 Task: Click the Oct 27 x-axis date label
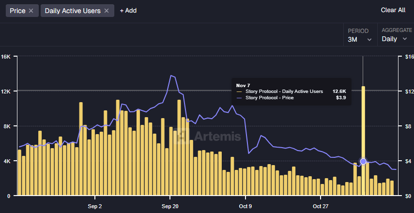(321, 206)
